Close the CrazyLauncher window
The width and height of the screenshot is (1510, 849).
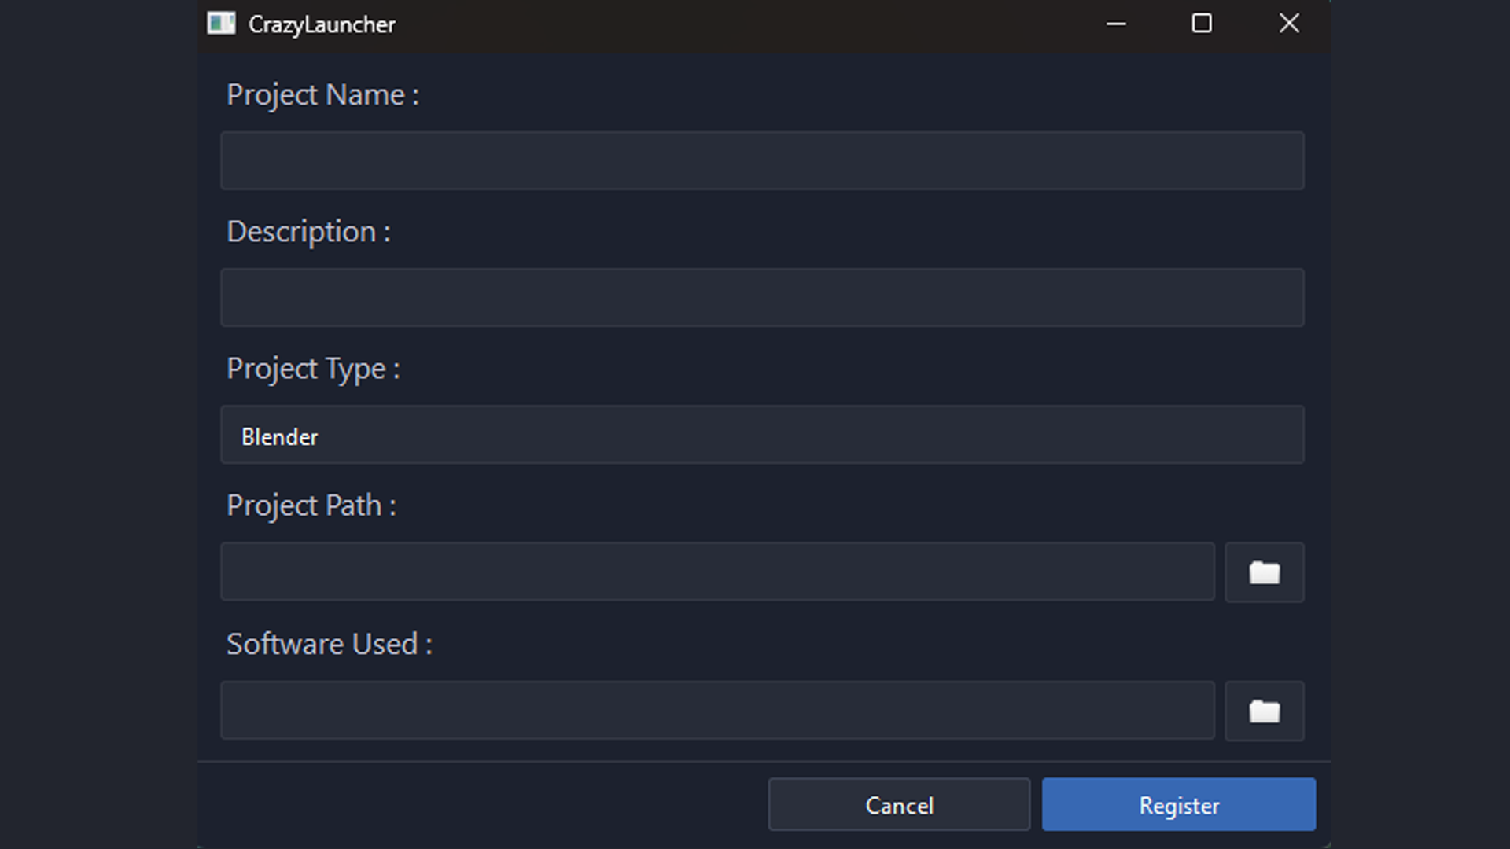tap(1289, 24)
